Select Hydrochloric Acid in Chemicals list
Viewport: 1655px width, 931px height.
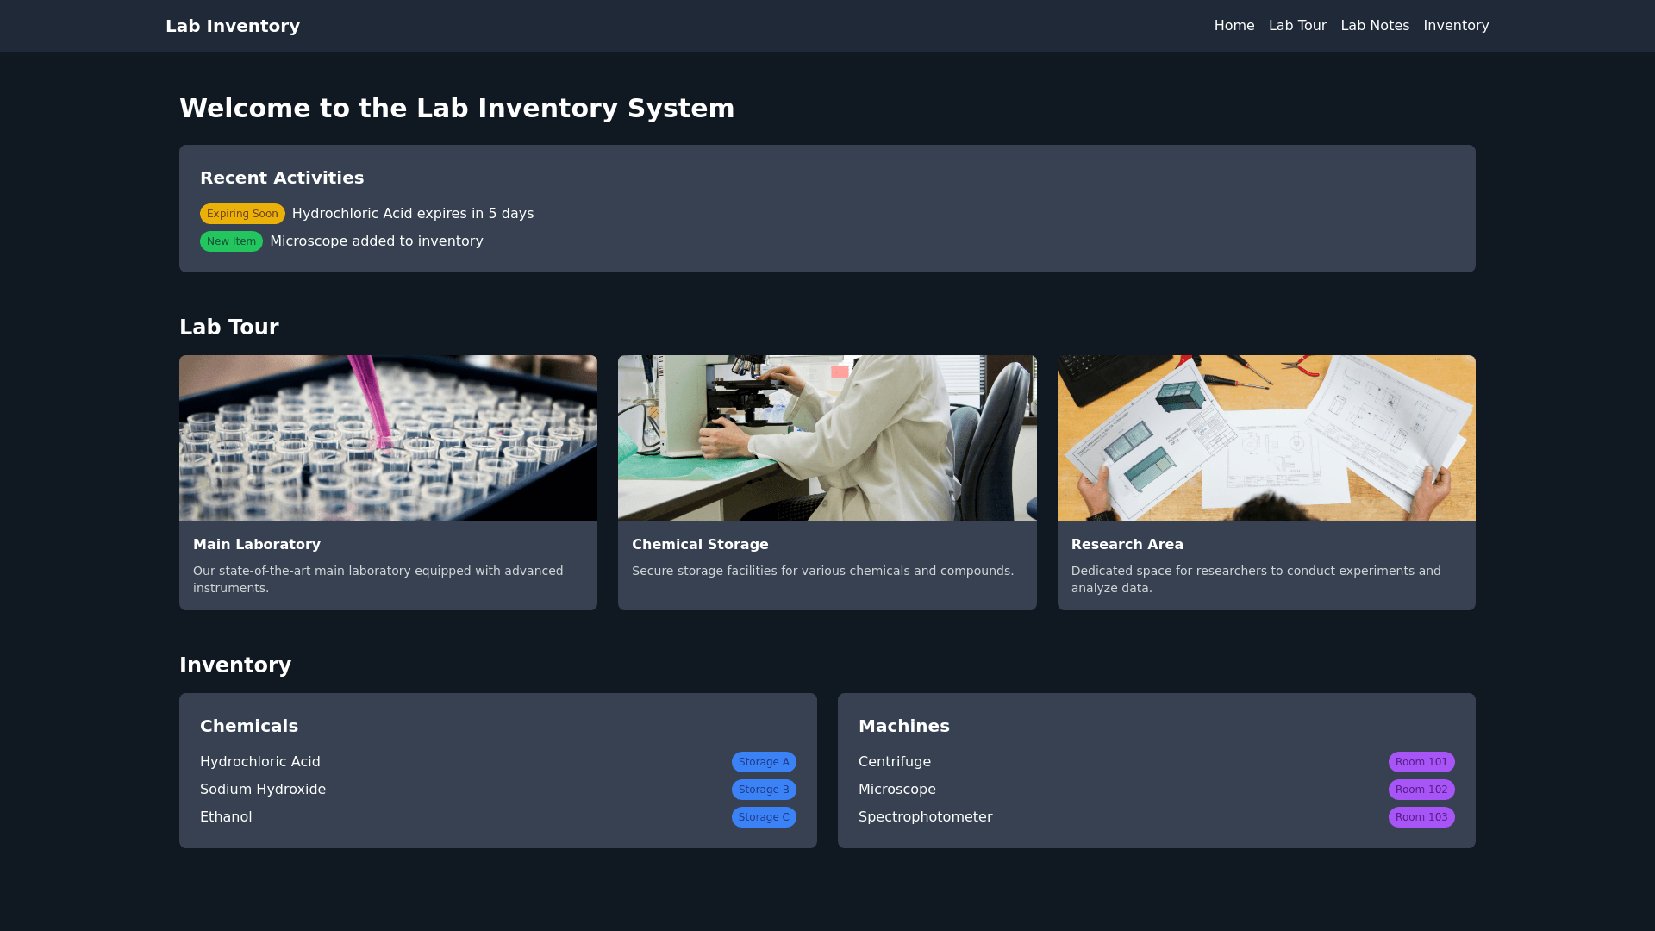260,762
